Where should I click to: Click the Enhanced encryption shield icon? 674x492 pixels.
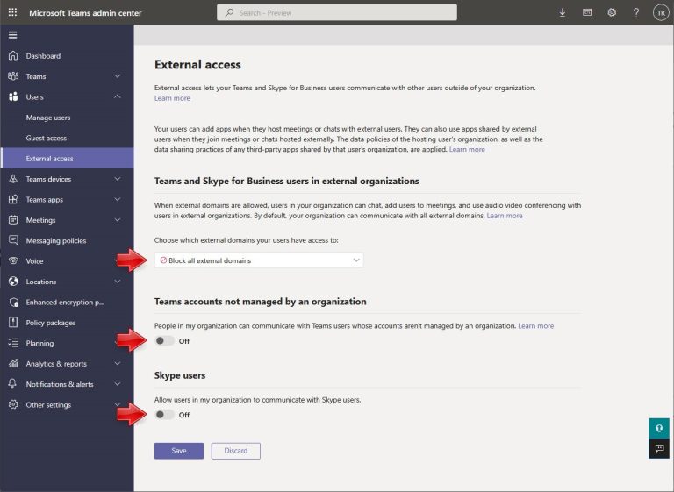tap(13, 302)
